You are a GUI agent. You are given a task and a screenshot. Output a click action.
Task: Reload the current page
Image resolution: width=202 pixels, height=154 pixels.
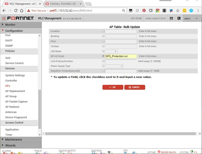click(x=16, y=11)
